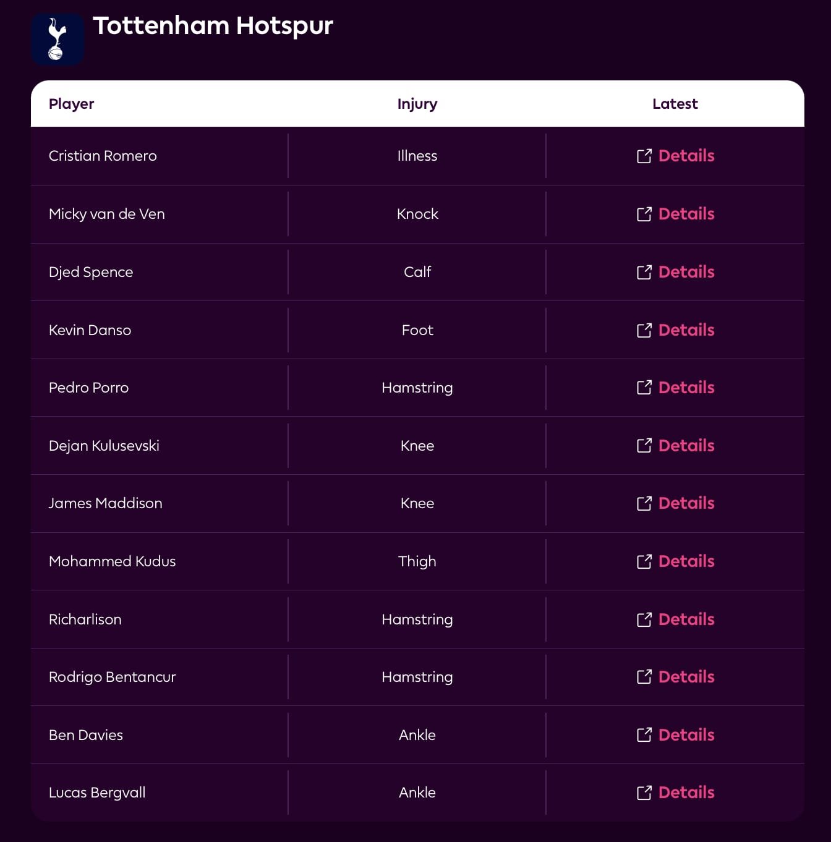Click external link icon for Pedro Porro
831x842 pixels.
pyautogui.click(x=644, y=388)
